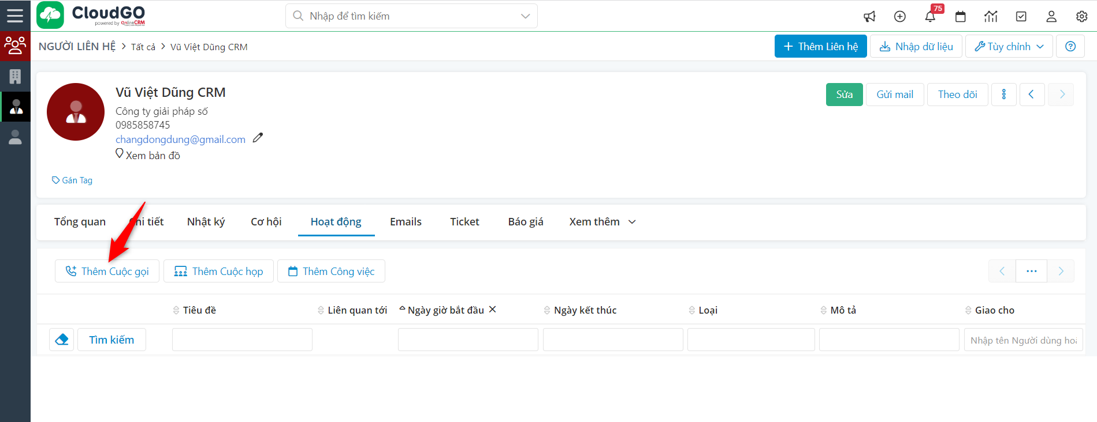The image size is (1097, 422).
Task: Remove the Ngày giờ bắt đầu sort
Action: coord(493,310)
